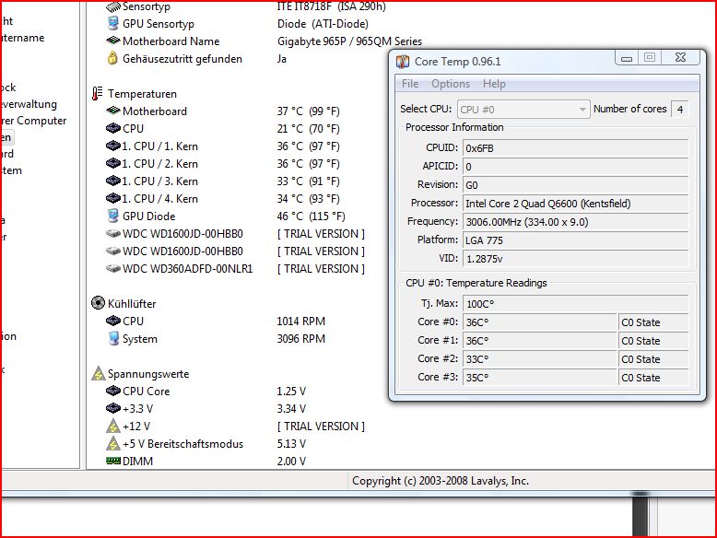717x538 pixels.
Task: Click the Core #3 C0 State field
Action: [x=653, y=378]
